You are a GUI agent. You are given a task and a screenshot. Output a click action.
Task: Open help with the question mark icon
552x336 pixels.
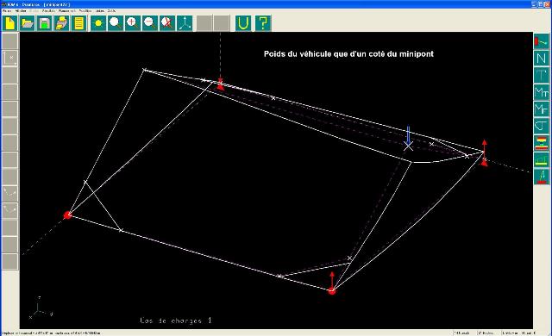pyautogui.click(x=262, y=23)
